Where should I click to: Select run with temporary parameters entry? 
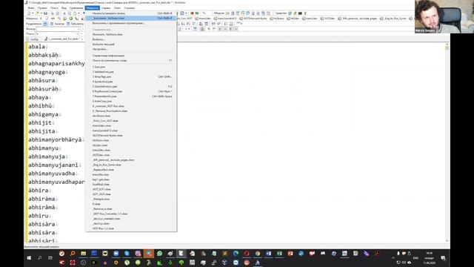(132, 23)
